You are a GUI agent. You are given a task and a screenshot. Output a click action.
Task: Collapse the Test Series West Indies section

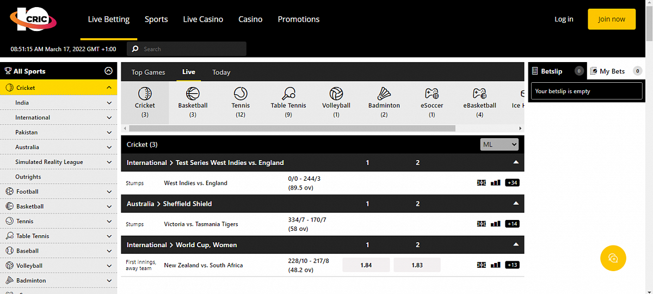pos(516,163)
